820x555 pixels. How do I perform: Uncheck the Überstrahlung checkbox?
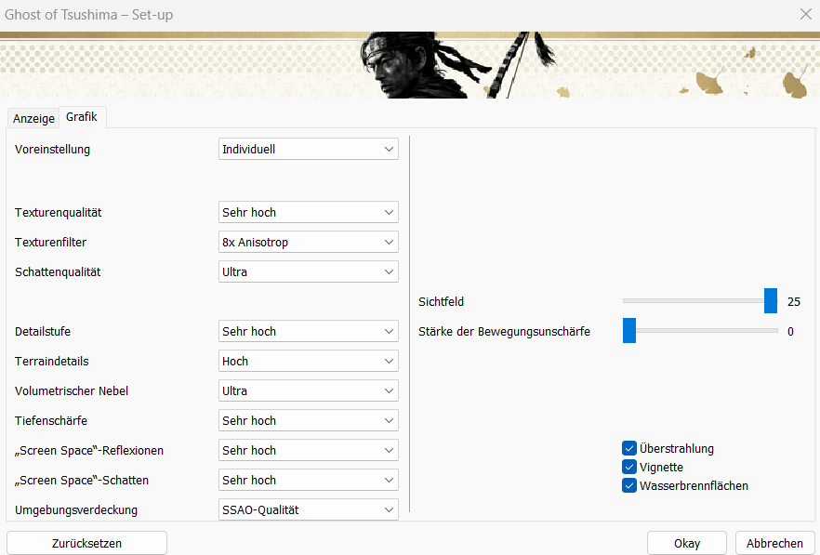click(629, 448)
